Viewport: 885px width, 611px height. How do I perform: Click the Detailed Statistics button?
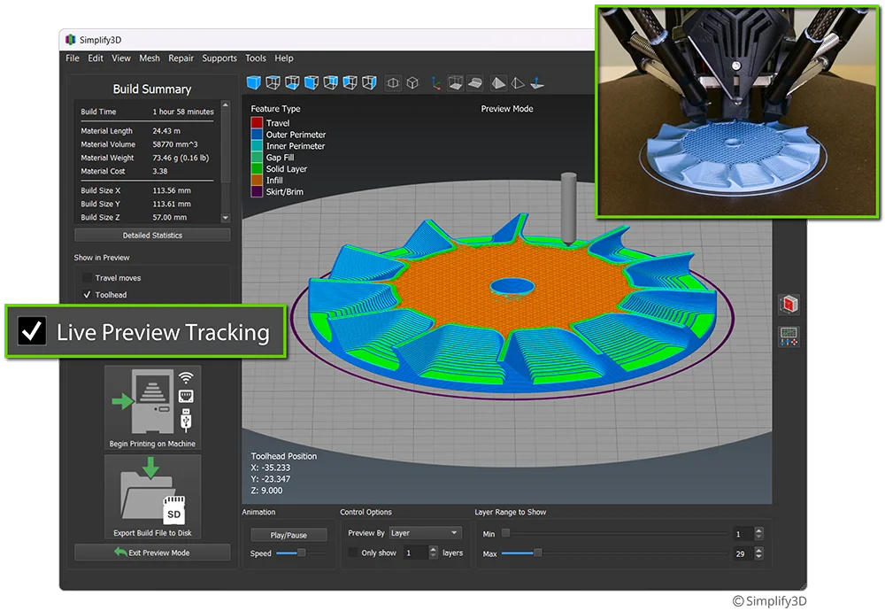(x=152, y=236)
